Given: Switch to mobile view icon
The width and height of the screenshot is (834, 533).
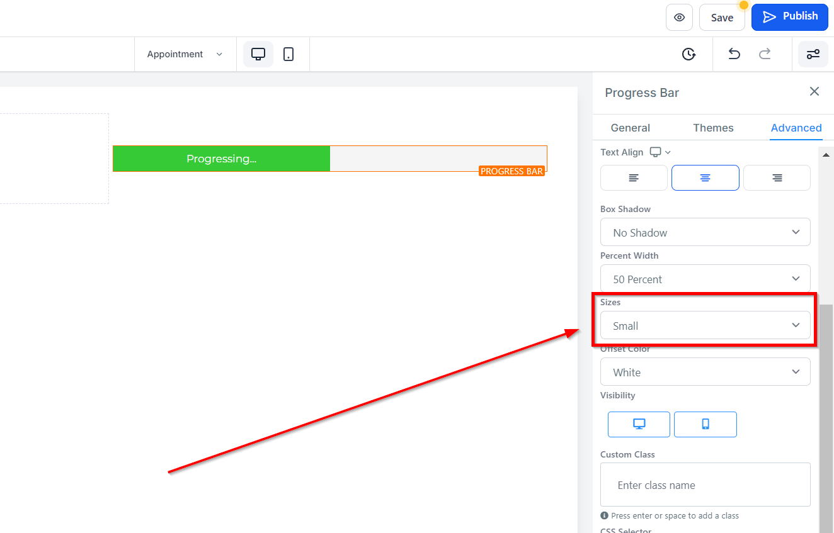Looking at the screenshot, I should tap(288, 54).
